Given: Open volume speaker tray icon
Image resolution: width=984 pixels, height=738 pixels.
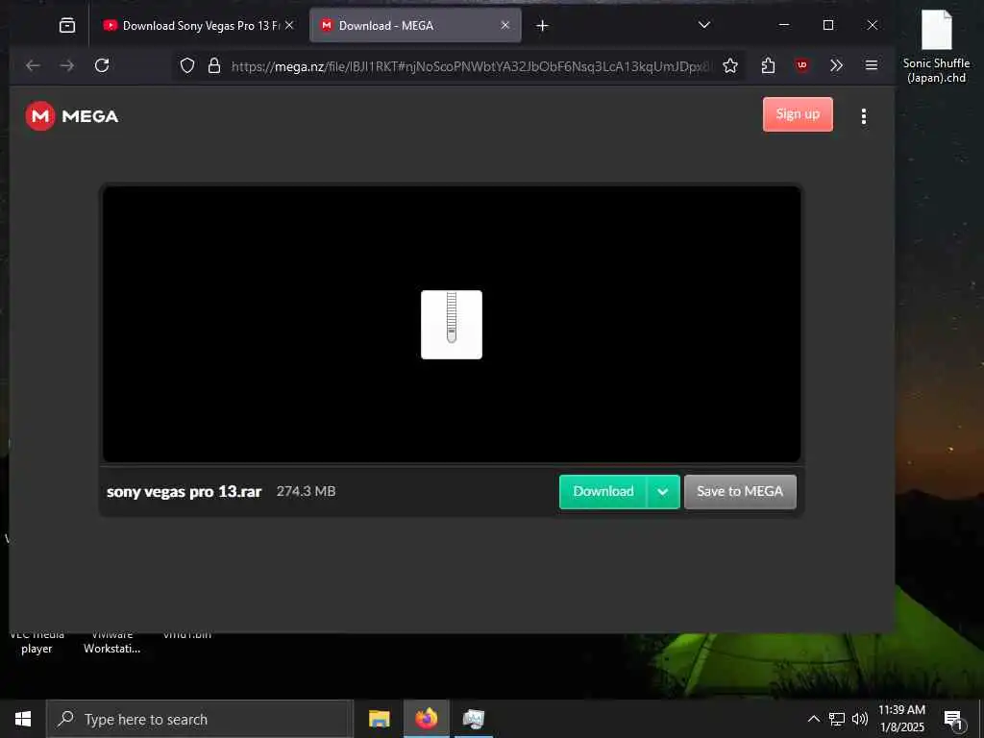Looking at the screenshot, I should (x=860, y=719).
